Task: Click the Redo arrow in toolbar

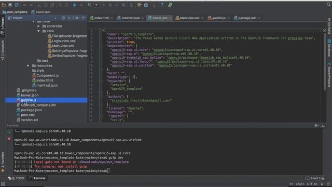Action: [x=31, y=5]
